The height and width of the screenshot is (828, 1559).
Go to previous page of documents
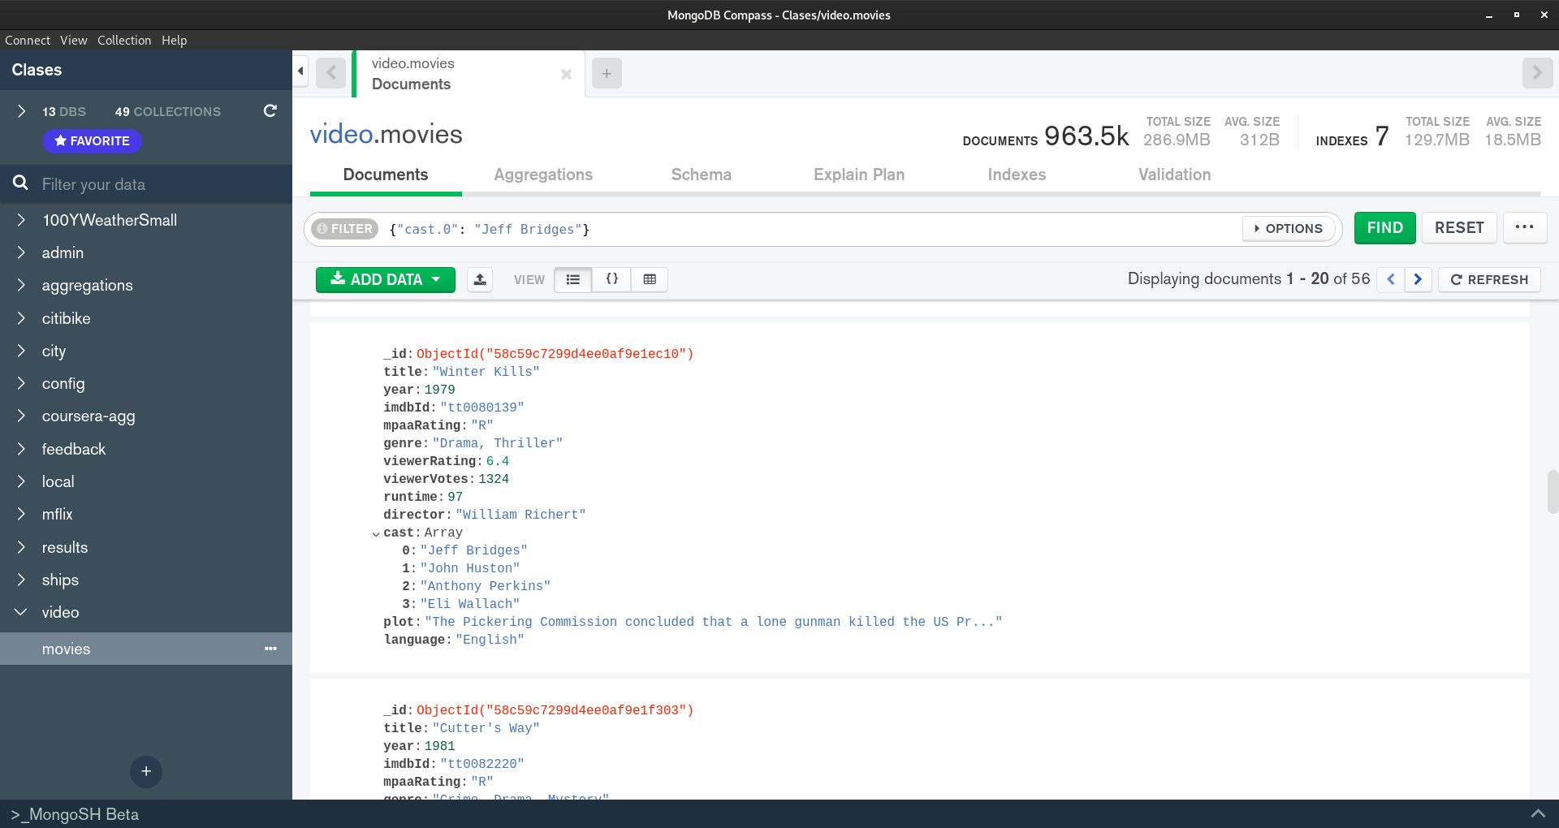coord(1391,279)
